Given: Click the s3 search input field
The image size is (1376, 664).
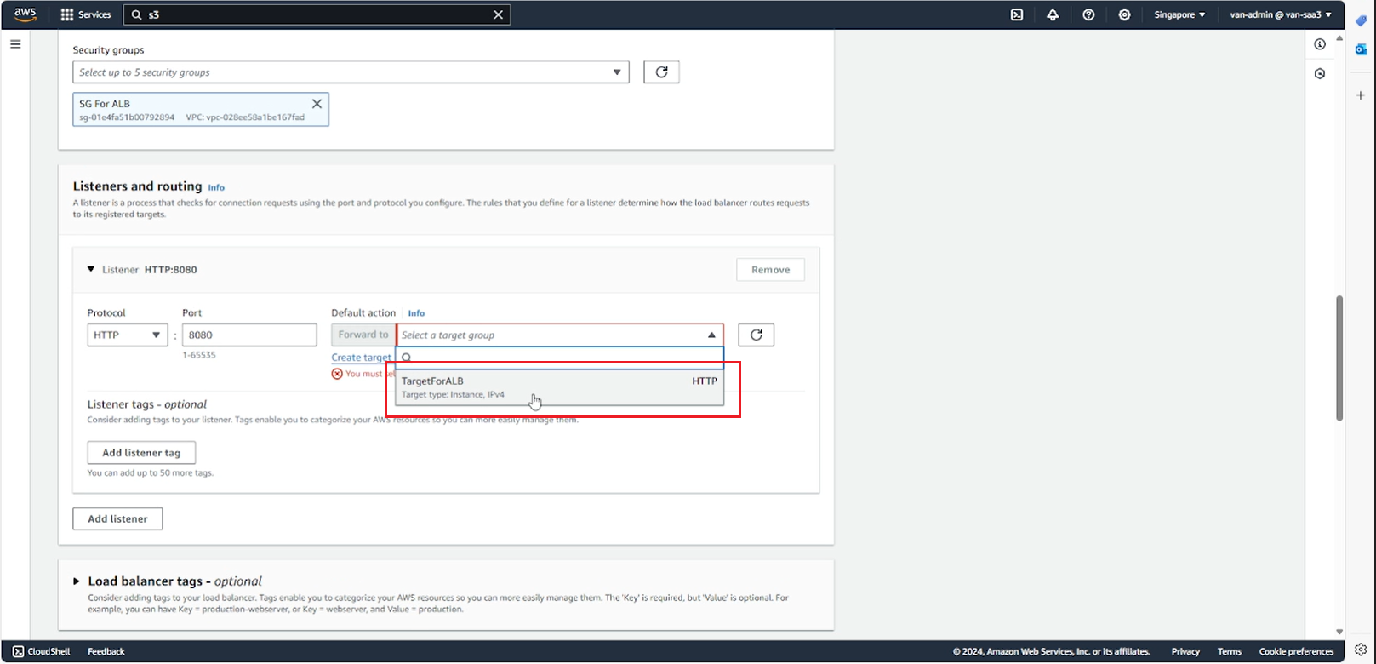Looking at the screenshot, I should pos(317,14).
